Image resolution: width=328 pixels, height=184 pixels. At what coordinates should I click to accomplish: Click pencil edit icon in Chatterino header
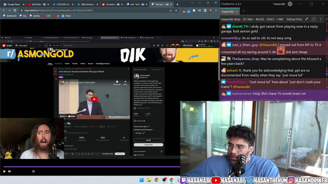(x=306, y=19)
